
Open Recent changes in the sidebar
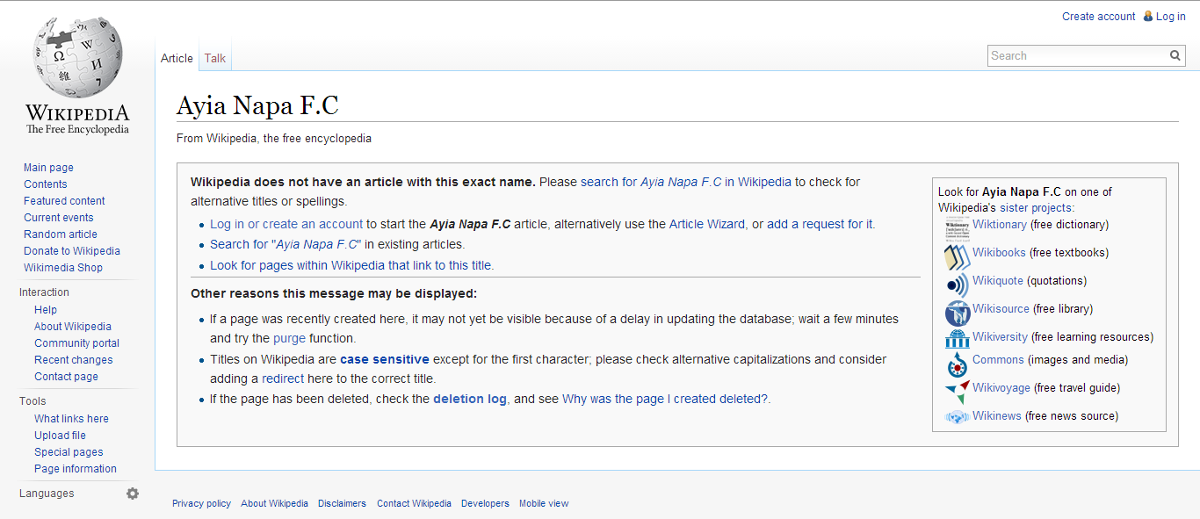(74, 360)
